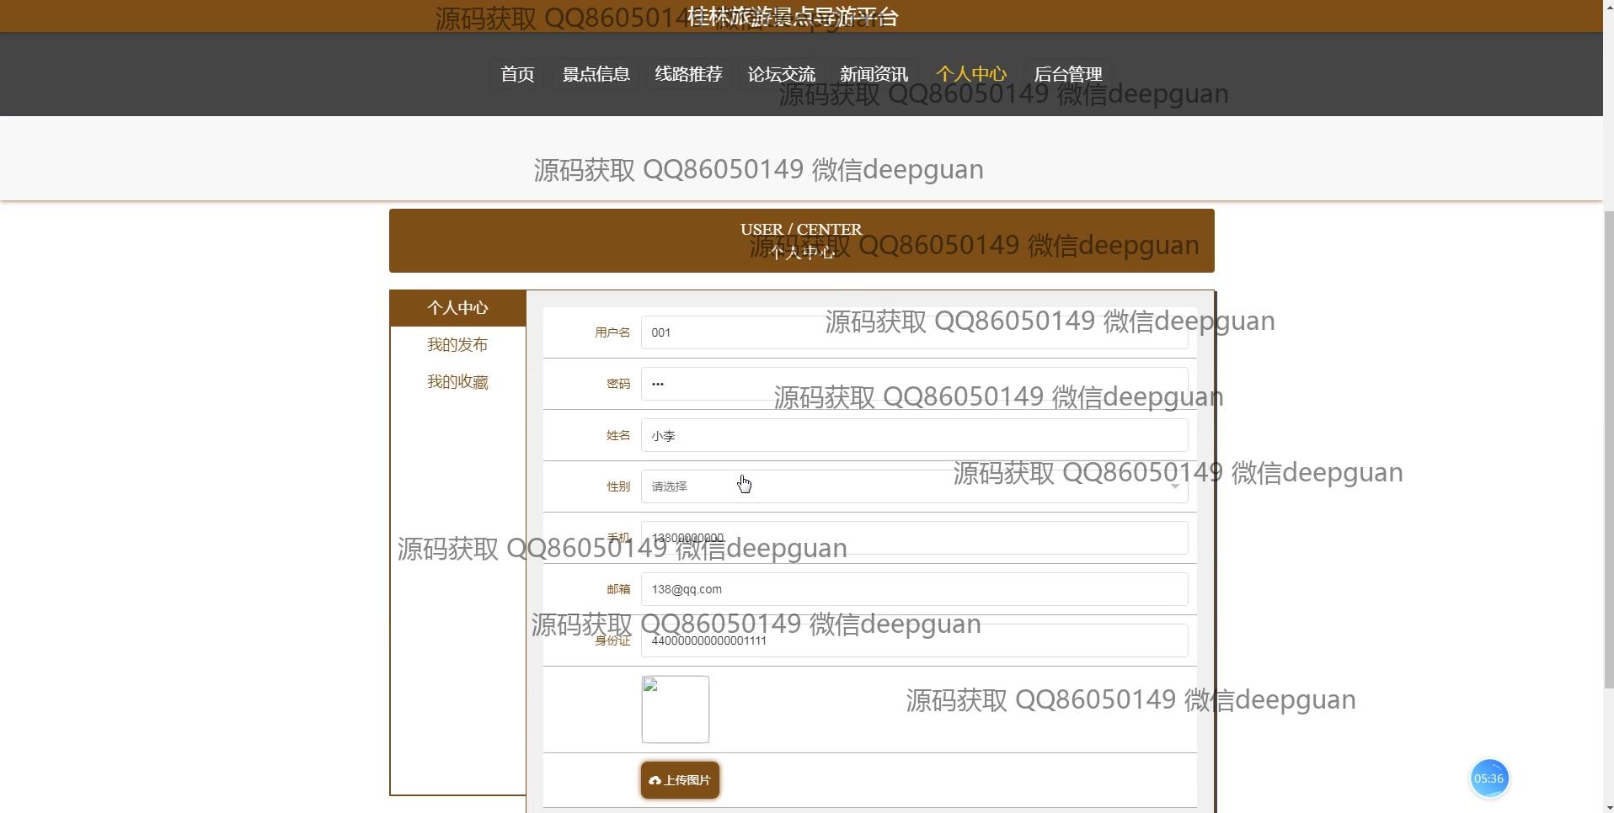Open 我的收藏 in sidebar
1614x813 pixels.
[457, 382]
